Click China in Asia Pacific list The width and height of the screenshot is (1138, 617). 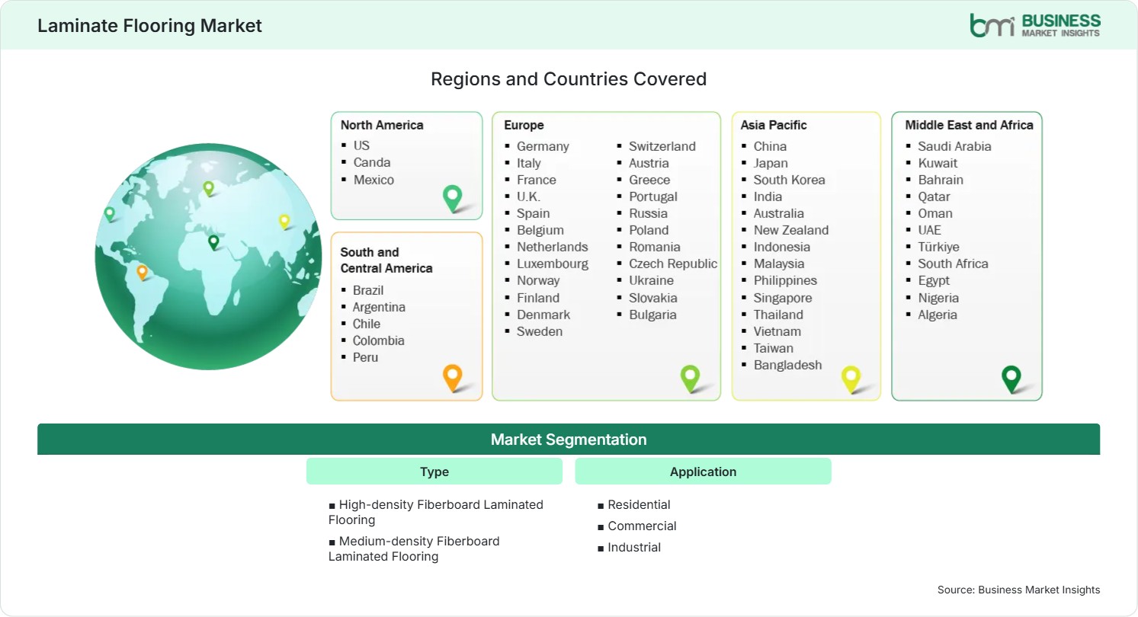pyautogui.click(x=770, y=146)
